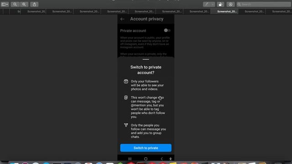Go back with the Account privacy arrow
292x164 pixels.
122,19
